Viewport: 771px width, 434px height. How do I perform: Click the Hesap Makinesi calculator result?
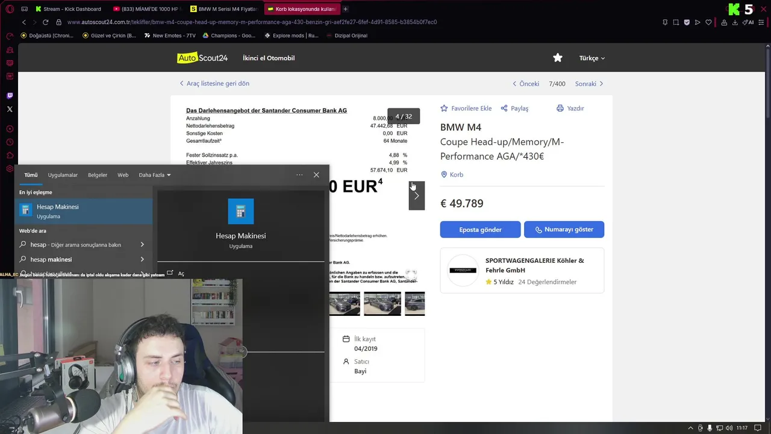click(x=84, y=211)
